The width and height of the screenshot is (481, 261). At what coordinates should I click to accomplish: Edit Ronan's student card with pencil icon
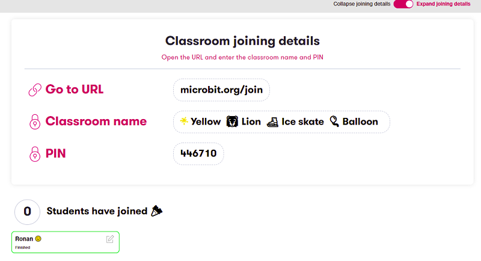coord(110,239)
